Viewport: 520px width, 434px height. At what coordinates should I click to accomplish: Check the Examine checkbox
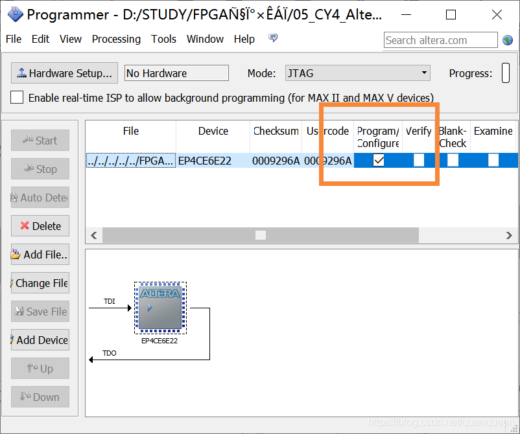point(493,161)
